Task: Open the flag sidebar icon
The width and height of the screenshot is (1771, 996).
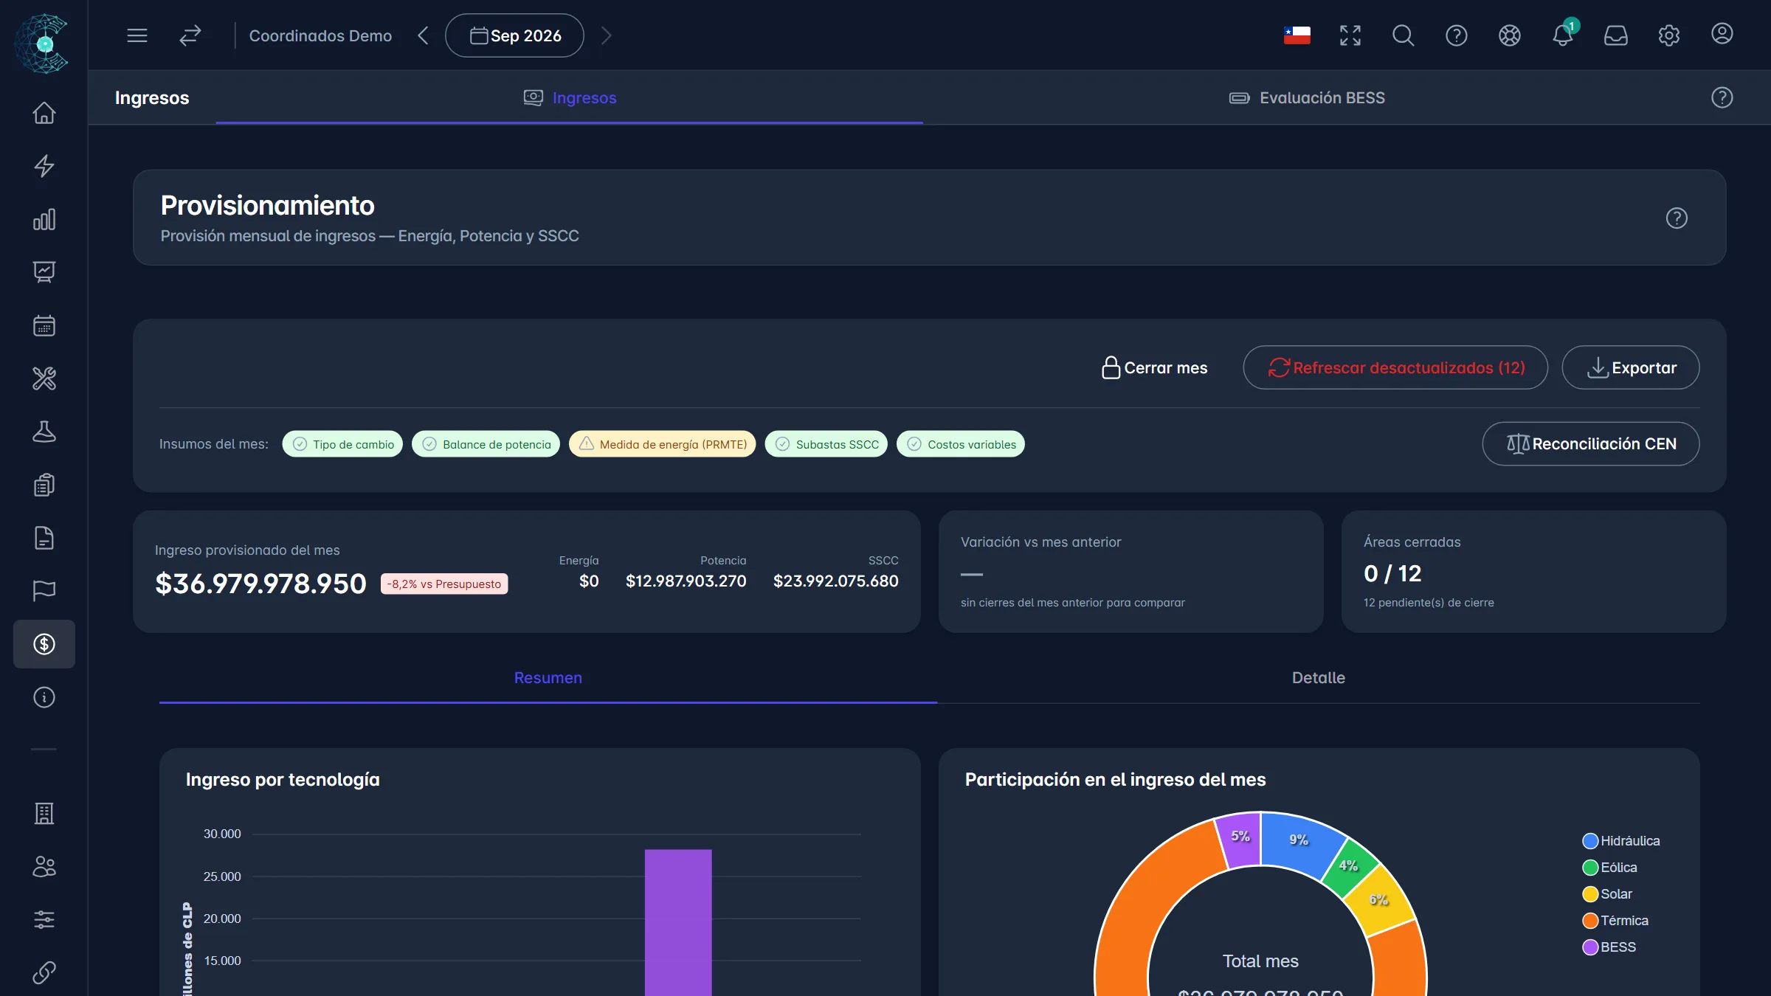Action: pyautogui.click(x=44, y=591)
